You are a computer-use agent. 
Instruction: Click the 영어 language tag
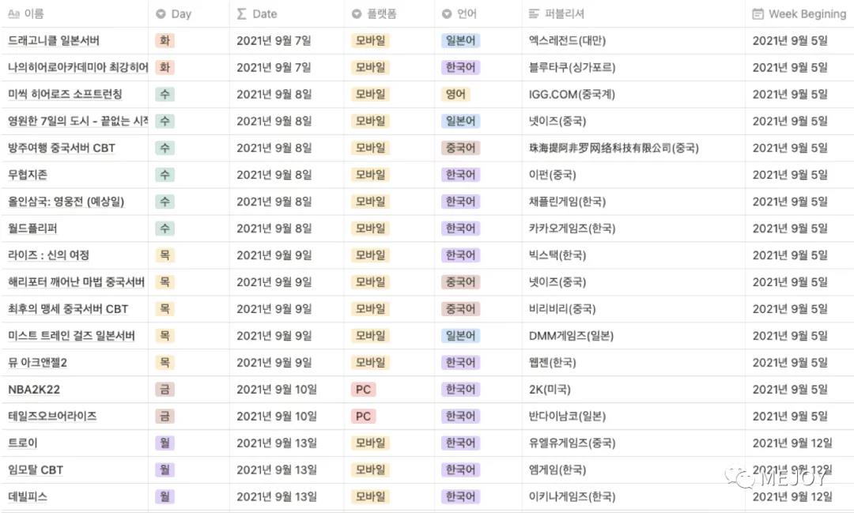click(455, 94)
